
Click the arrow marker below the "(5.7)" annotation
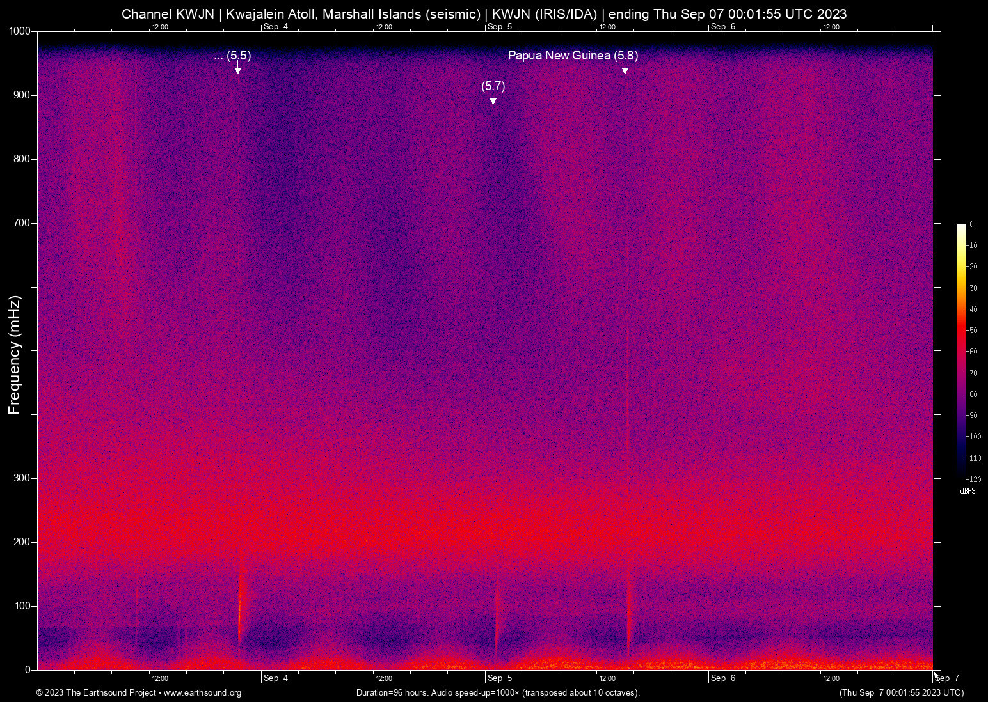click(493, 100)
